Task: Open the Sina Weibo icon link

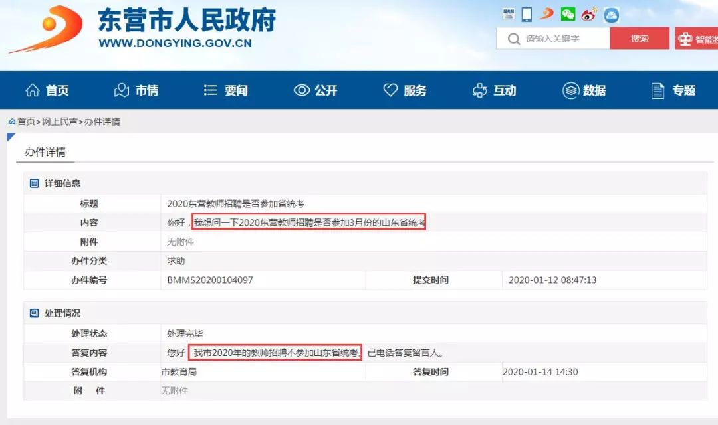Action: 589,14
